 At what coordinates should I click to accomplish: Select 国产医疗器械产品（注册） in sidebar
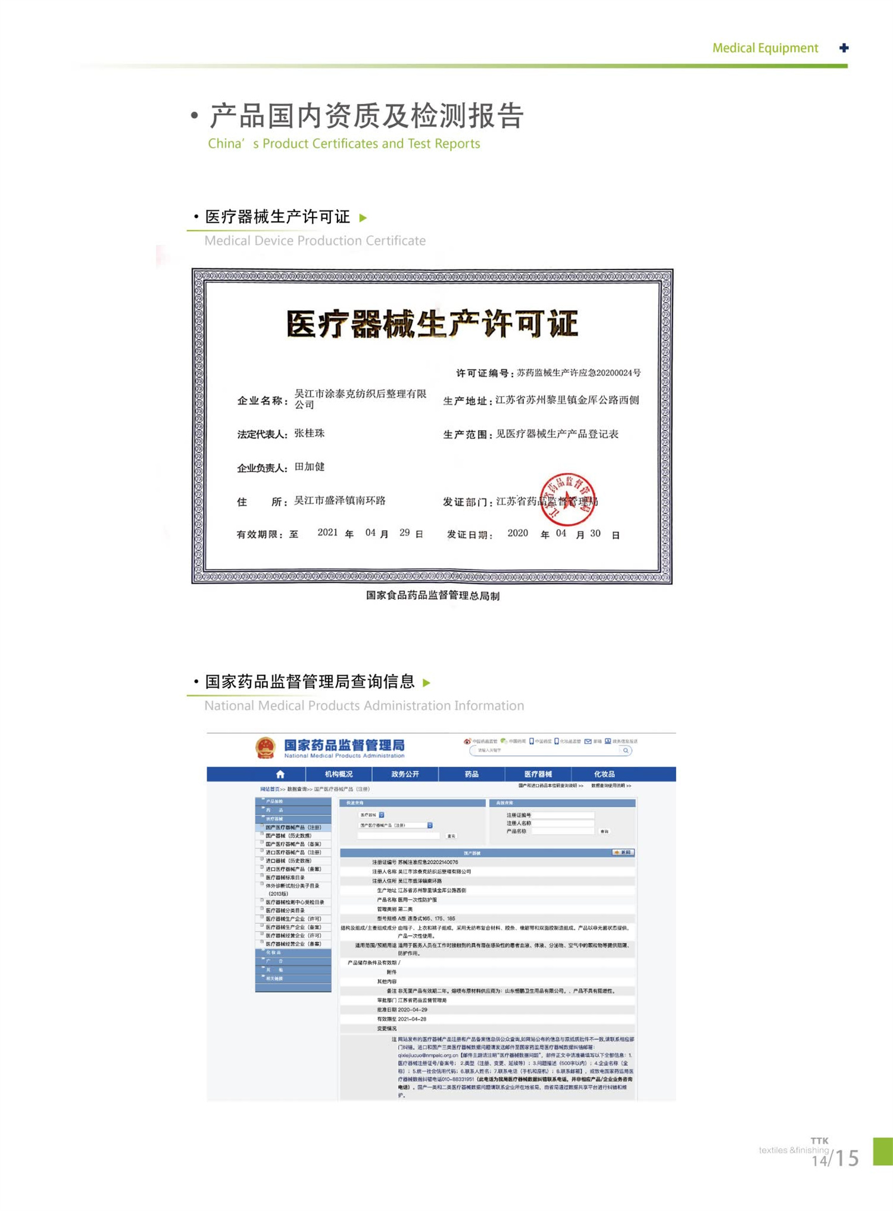click(293, 827)
